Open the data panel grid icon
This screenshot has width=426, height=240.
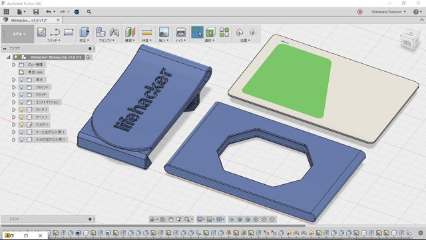tap(6, 12)
